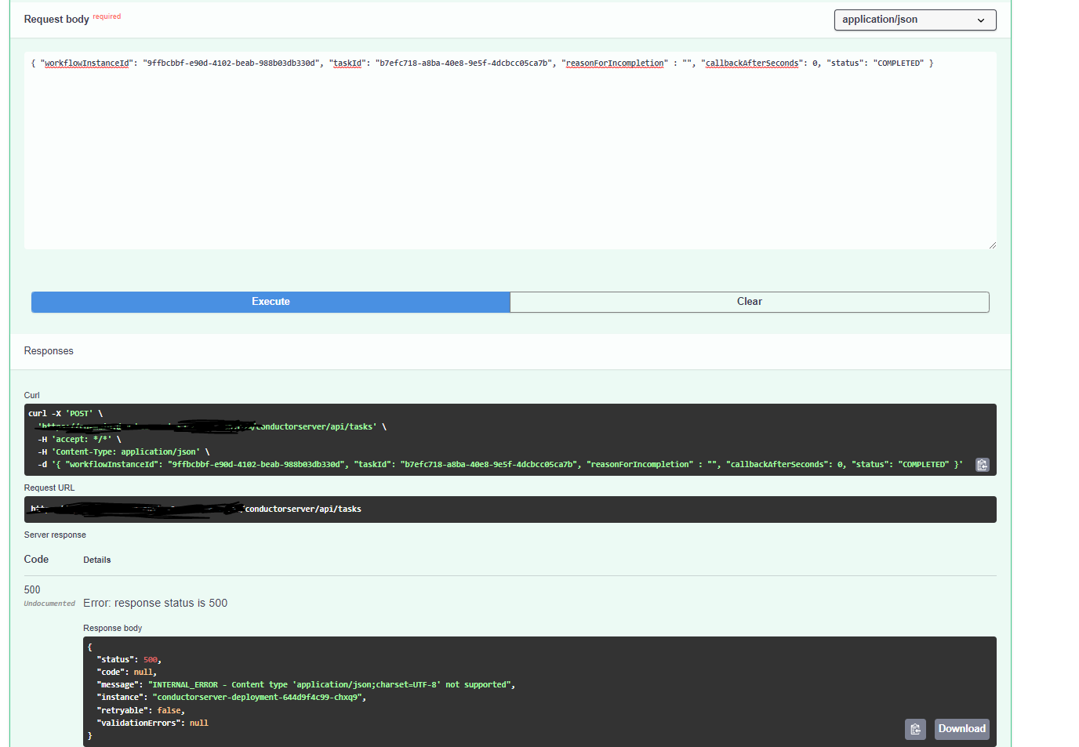Click the request body resize grip
This screenshot has height=747, width=1079.
[x=993, y=245]
